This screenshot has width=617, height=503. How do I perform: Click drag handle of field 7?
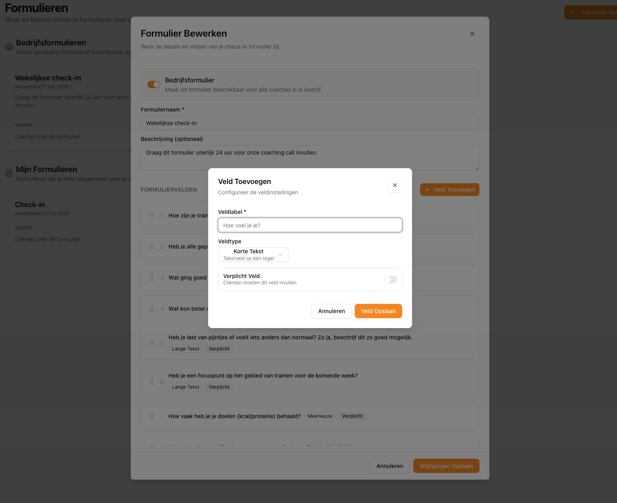click(x=151, y=416)
